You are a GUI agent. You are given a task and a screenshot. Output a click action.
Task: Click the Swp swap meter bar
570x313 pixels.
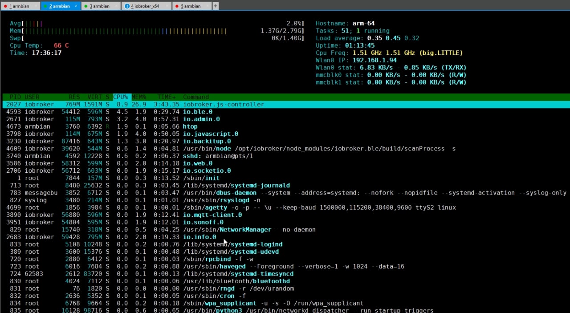[157, 38]
